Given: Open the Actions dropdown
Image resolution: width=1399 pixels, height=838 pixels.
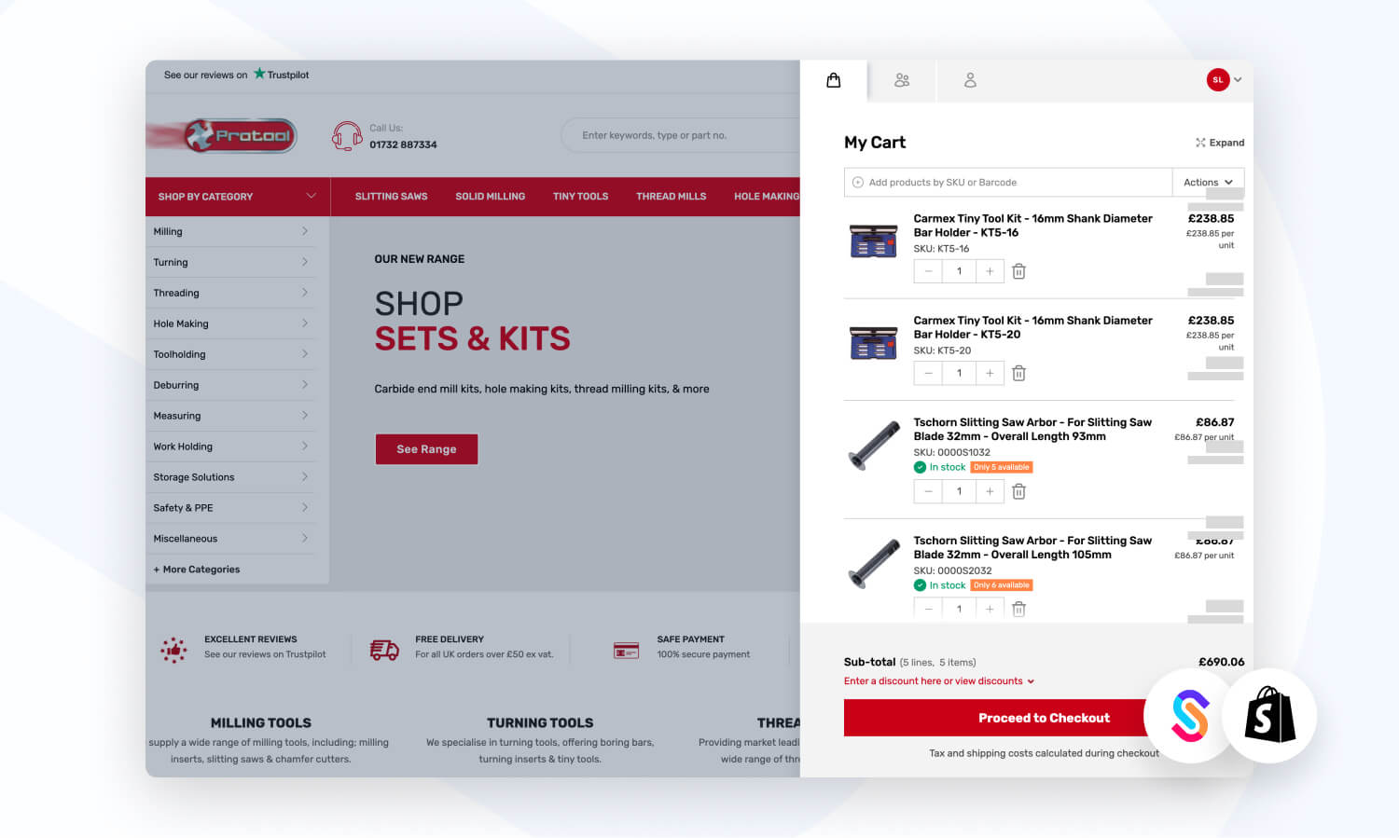Looking at the screenshot, I should tap(1208, 183).
